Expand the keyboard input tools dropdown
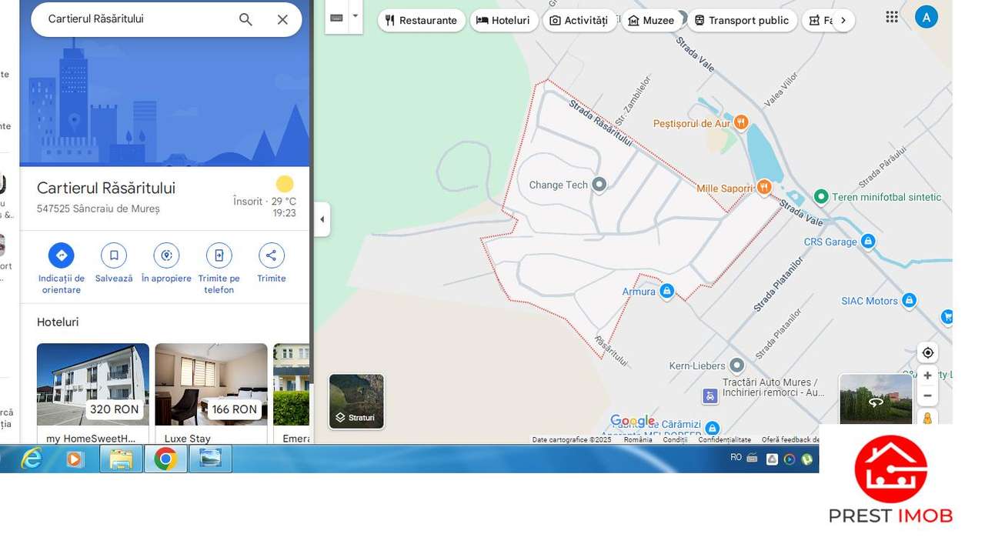985x554 pixels. click(355, 16)
